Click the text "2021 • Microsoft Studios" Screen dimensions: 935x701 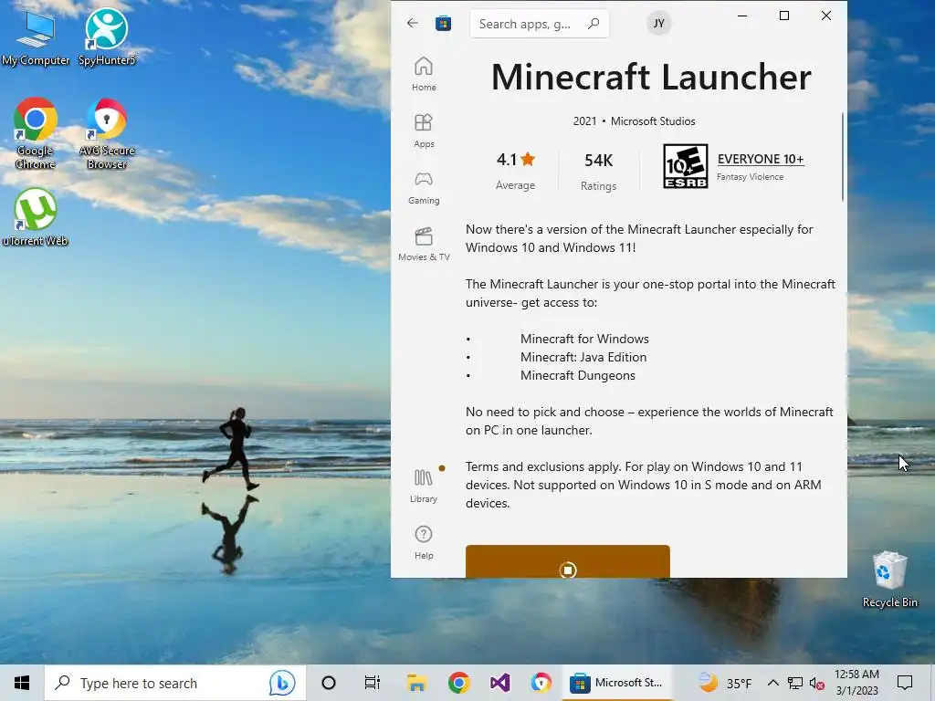[634, 121]
